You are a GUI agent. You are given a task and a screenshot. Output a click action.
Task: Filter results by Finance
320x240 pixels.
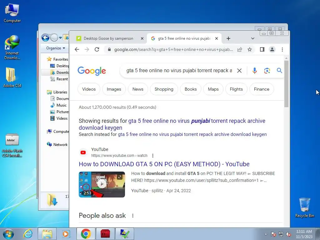coord(262,89)
